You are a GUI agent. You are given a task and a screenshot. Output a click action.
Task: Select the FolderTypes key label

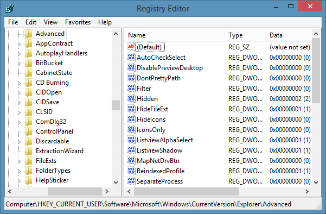click(x=53, y=171)
